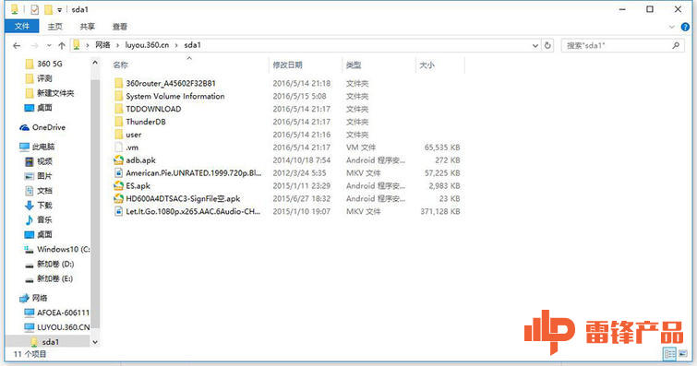Open Windows10 (C:) drive in sidebar

tap(57, 249)
